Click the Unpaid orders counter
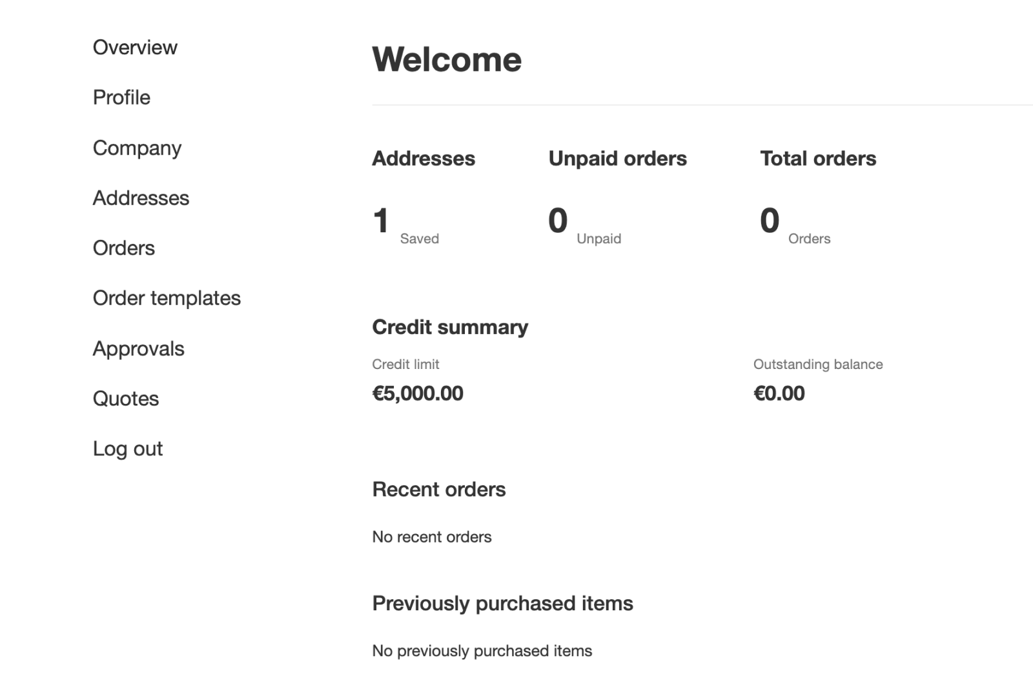This screenshot has height=698, width=1033. (x=617, y=158)
